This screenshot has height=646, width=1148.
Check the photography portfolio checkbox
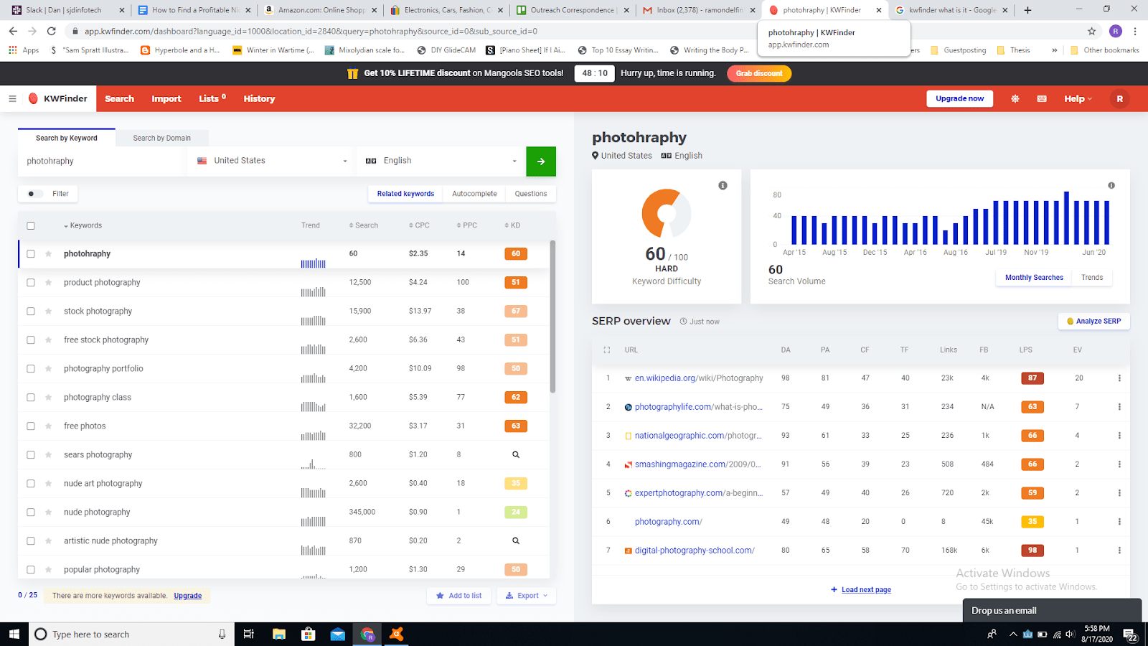[30, 368]
